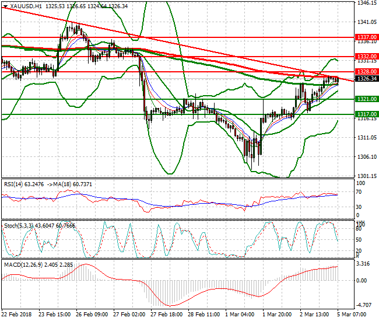Click the MACD scale value -4.707
Image resolution: width=379 pixels, height=321 pixels.
click(x=363, y=305)
